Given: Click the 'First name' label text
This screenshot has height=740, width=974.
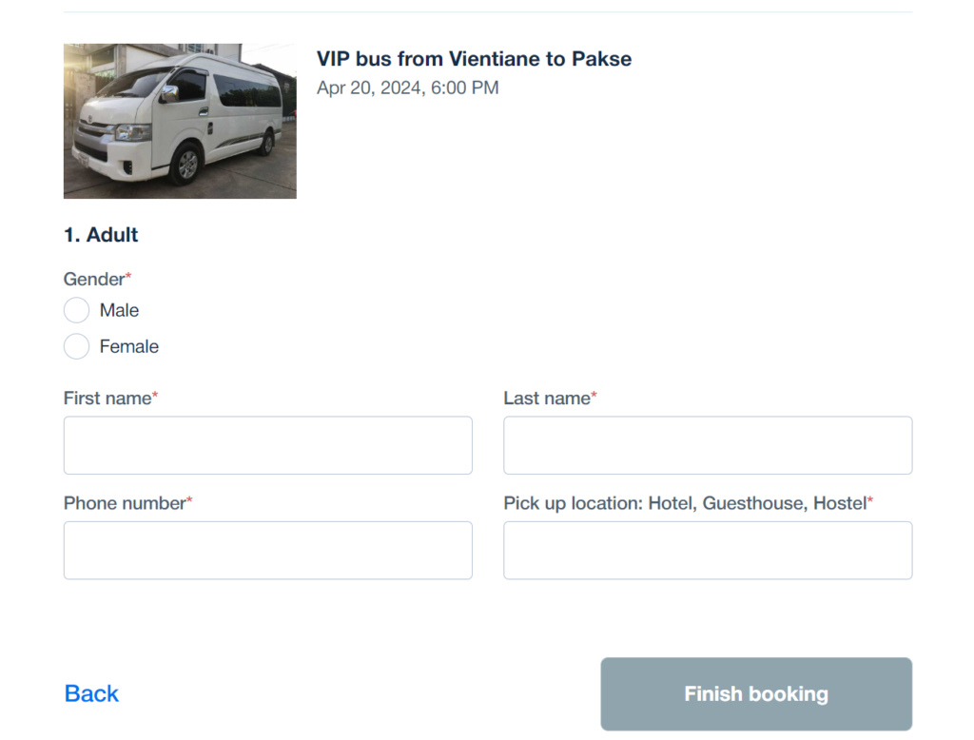Looking at the screenshot, I should tap(107, 399).
